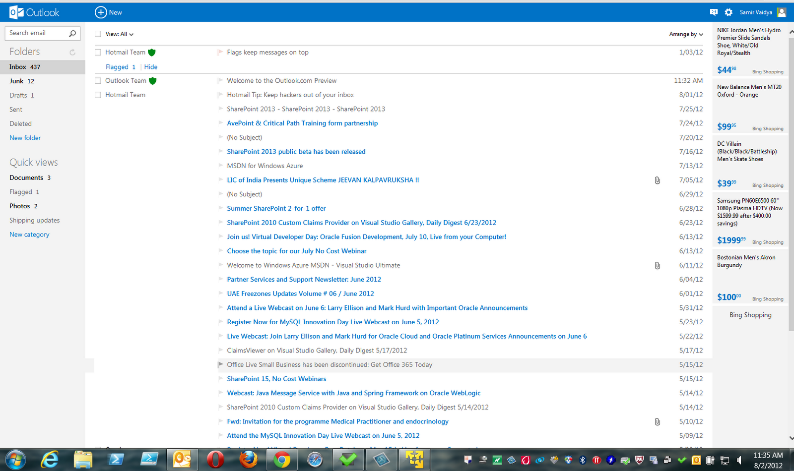Expand hidden icons in the system tray
The width and height of the screenshot is (794, 471).
[467, 460]
